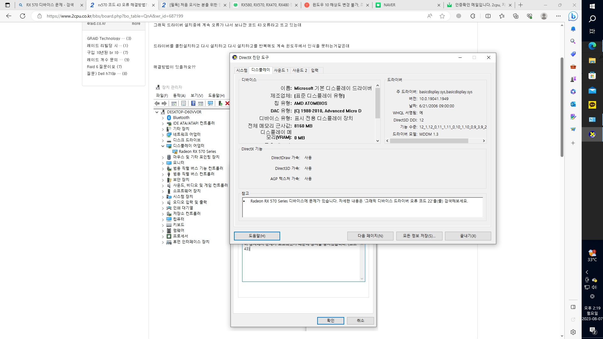603x339 pixels.
Task: Open Windows taskbar search
Action: coord(592,19)
